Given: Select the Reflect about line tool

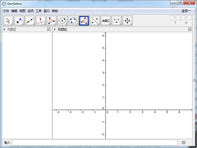Looking at the screenshot, I should [x=95, y=21].
